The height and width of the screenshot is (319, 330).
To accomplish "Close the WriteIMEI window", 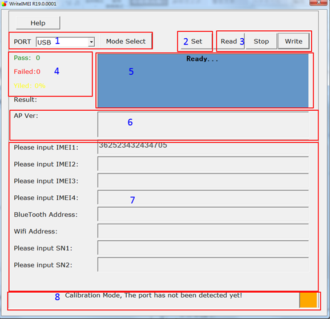I will click(x=319, y=2).
